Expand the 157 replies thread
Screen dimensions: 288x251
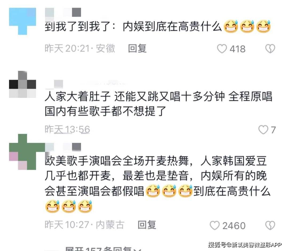coord(103,248)
